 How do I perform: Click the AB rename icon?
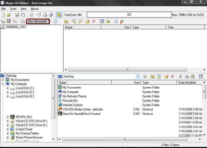[102, 21]
